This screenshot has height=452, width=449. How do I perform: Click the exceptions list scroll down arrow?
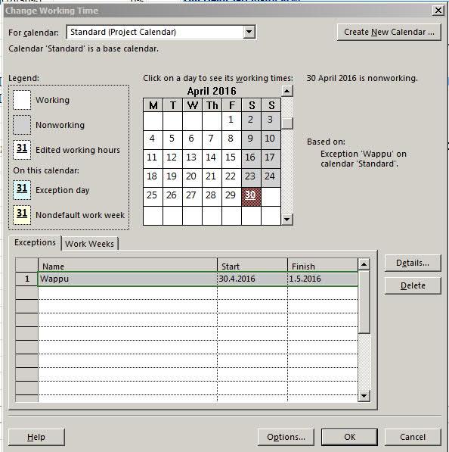point(364,396)
